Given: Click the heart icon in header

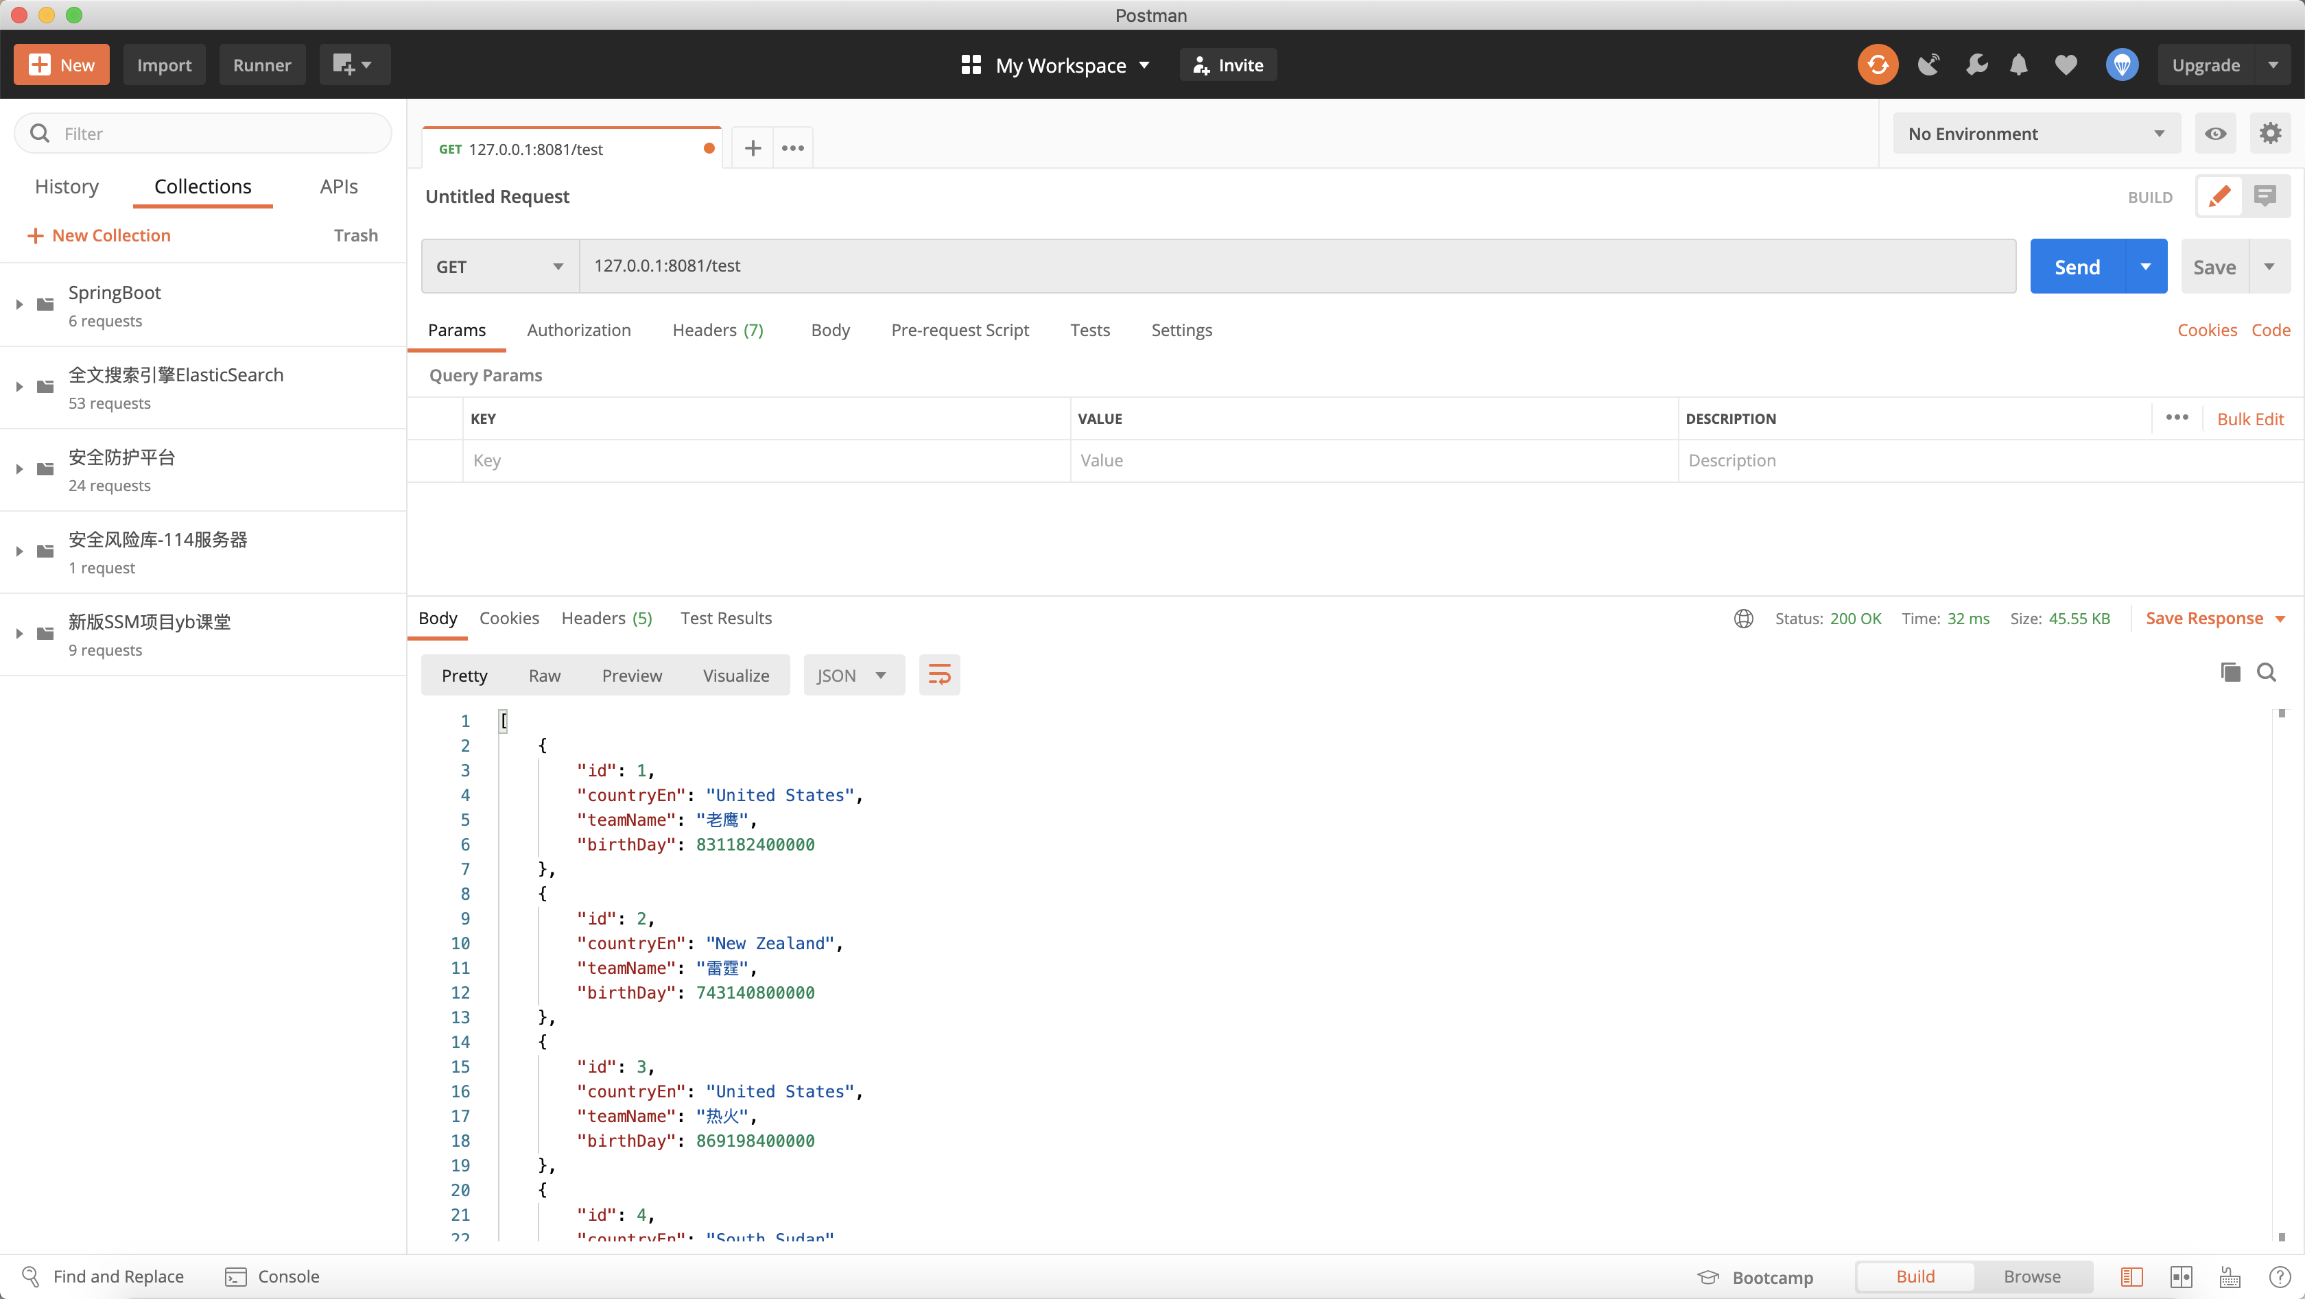Looking at the screenshot, I should [x=2065, y=65].
